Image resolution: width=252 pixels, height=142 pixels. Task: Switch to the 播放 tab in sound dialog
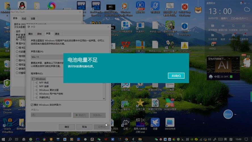point(31,34)
